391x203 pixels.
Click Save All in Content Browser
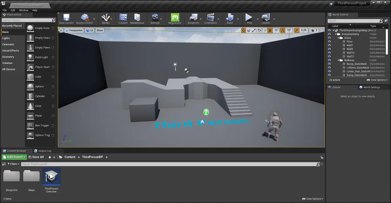point(36,157)
